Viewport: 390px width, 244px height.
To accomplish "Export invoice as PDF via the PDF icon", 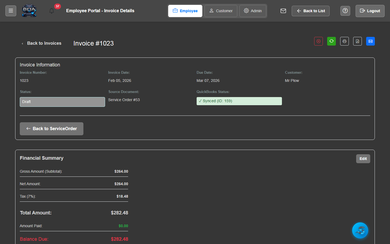I will 357,41.
